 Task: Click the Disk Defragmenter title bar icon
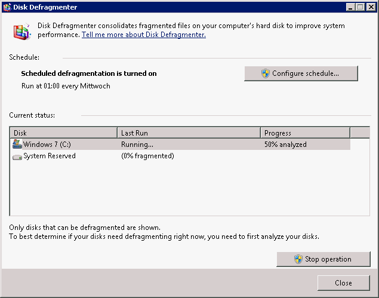[x=7, y=7]
